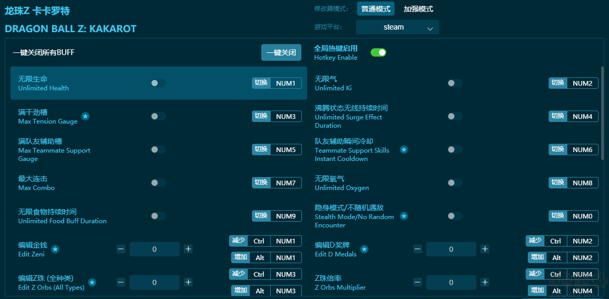
Task: Click the minus stepper for Edit D Medals
Action: 417,249
